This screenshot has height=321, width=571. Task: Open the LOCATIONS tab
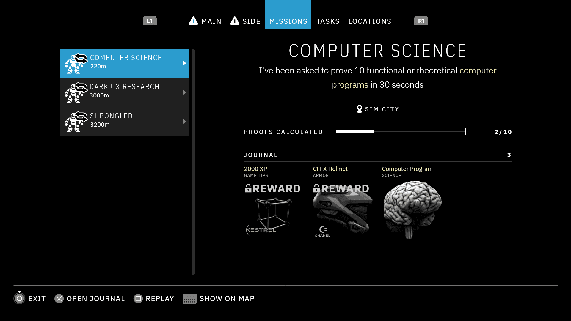coord(370,21)
